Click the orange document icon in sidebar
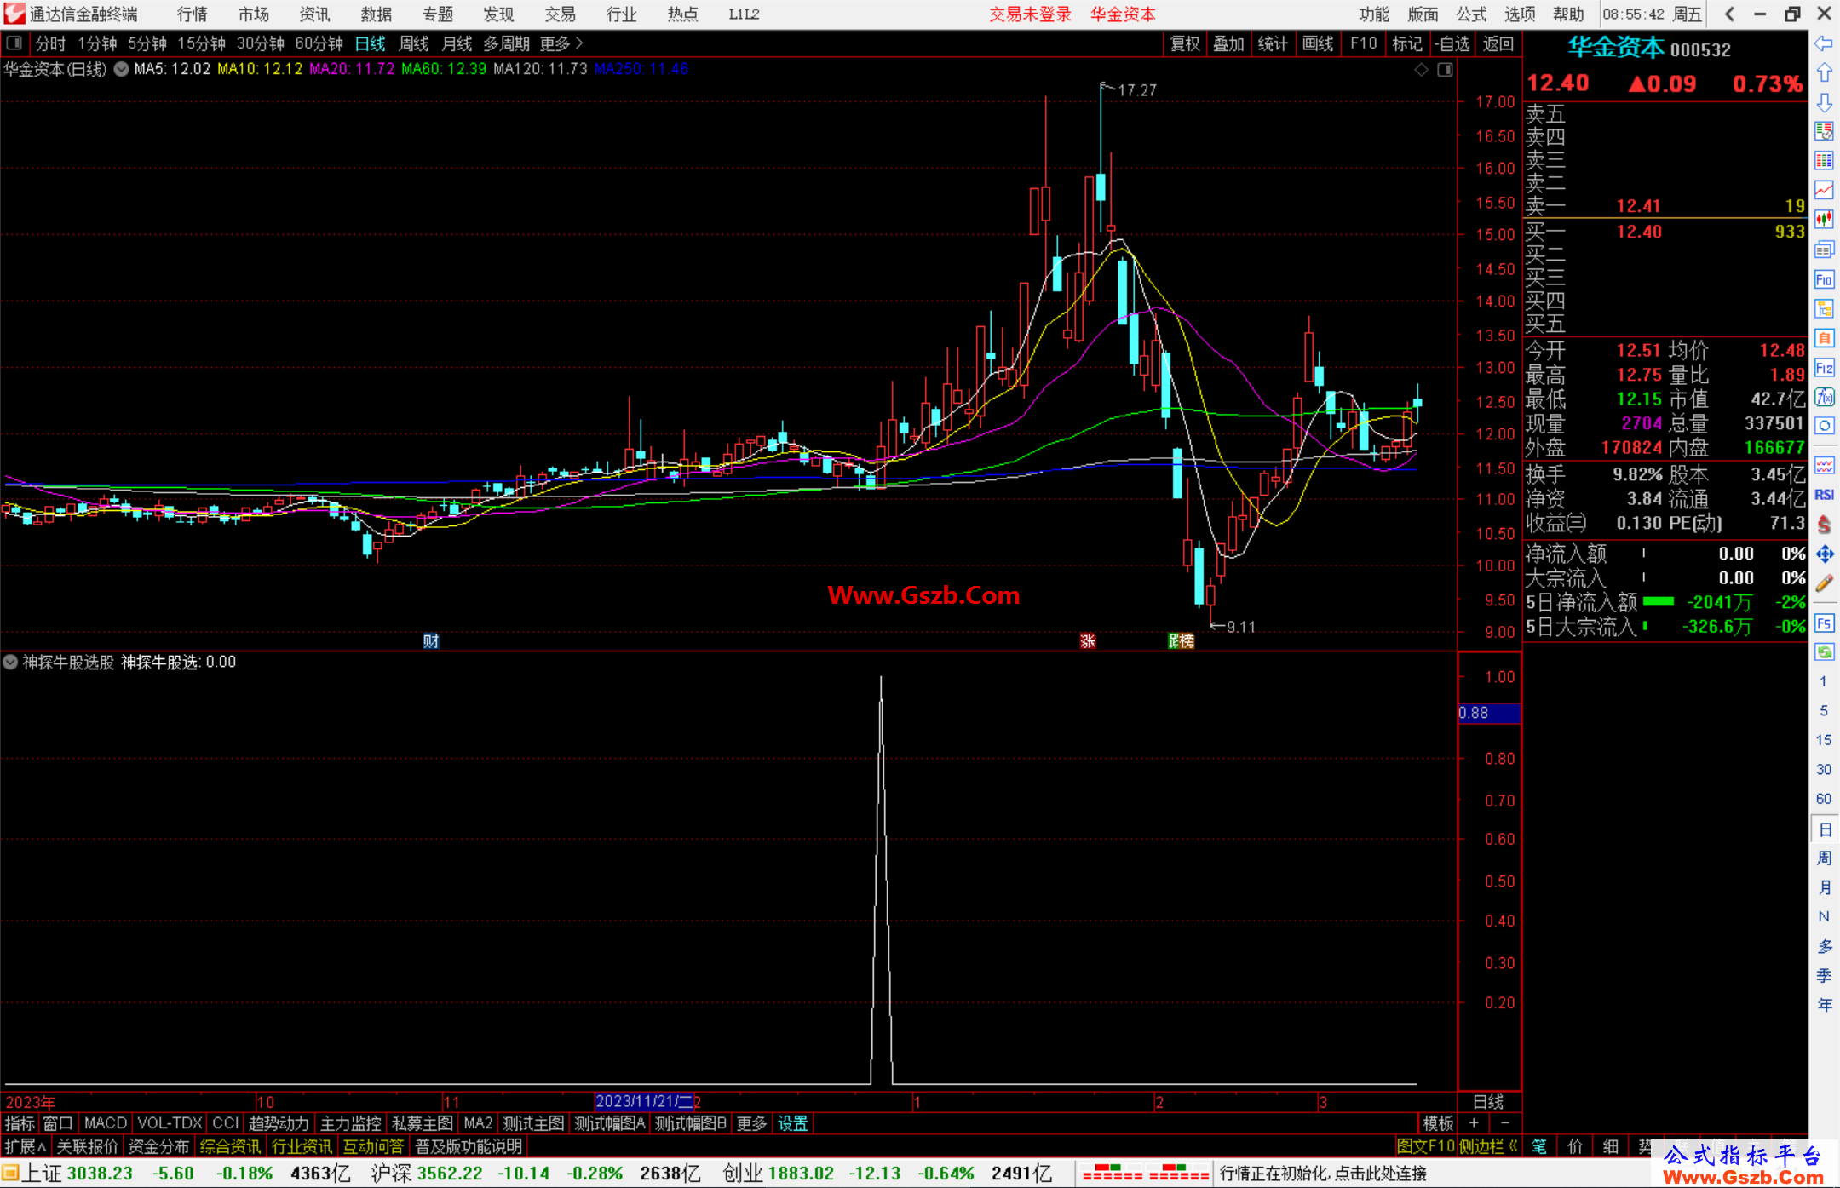 [1824, 338]
